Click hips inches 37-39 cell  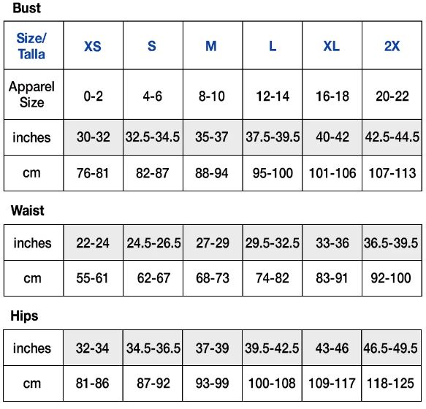(x=213, y=348)
